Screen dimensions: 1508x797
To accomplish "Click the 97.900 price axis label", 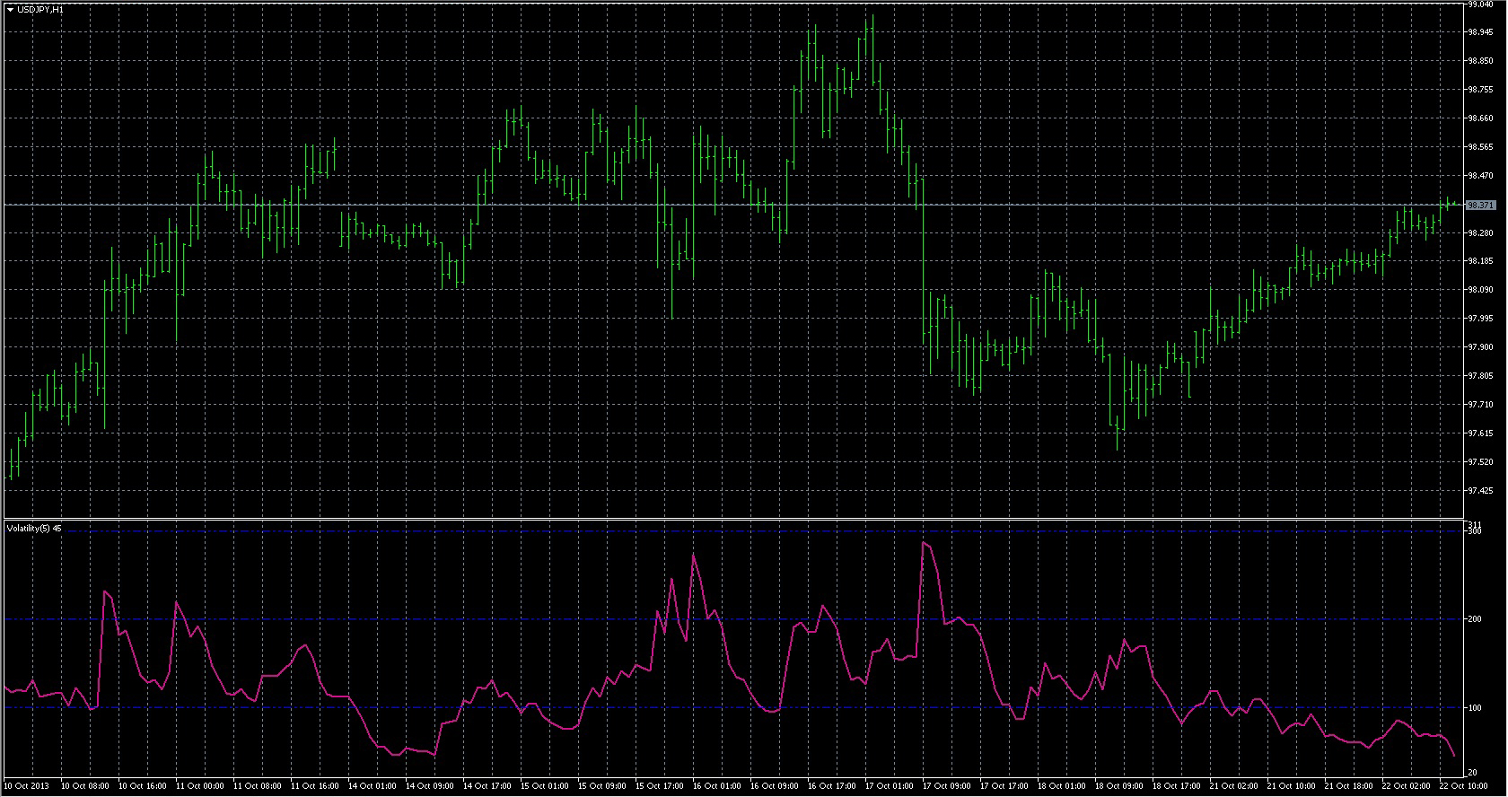I will (x=1480, y=347).
